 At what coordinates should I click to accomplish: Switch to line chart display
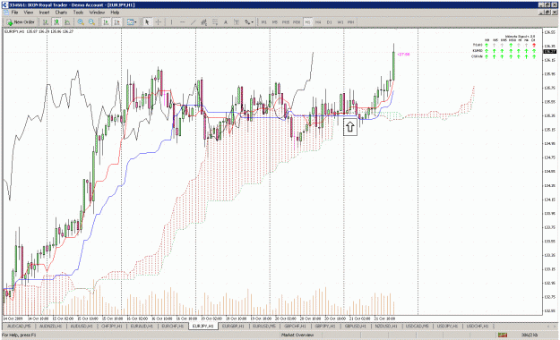pos(67,22)
